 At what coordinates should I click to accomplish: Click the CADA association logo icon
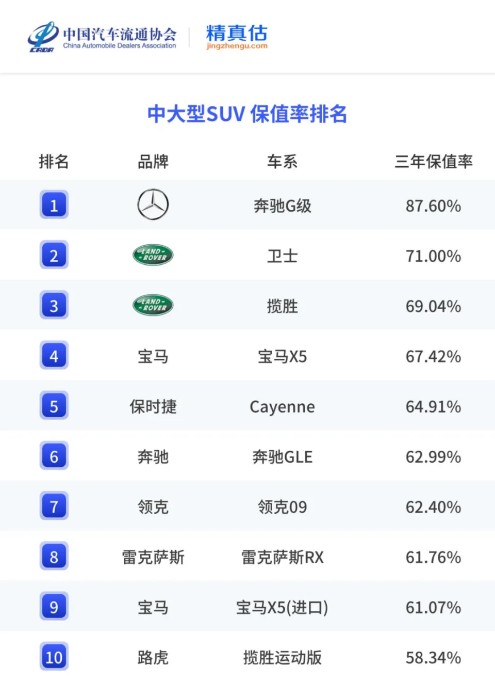point(43,37)
